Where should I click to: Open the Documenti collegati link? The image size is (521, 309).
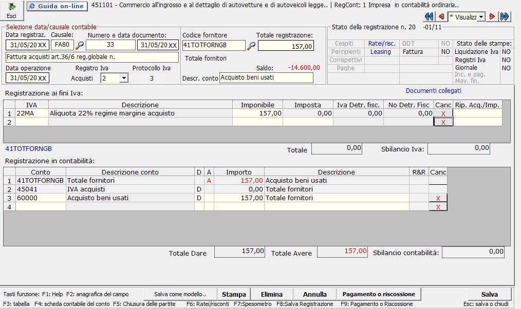pos(433,91)
